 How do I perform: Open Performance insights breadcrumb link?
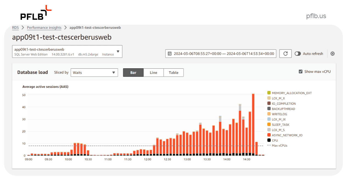click(x=44, y=27)
